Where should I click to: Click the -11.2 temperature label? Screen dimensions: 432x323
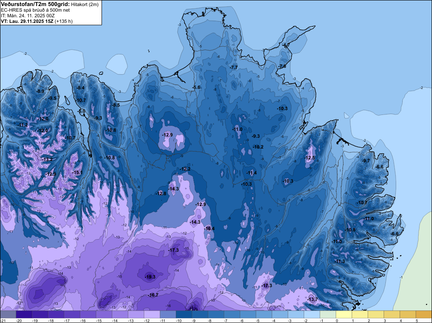(x=22, y=125)
